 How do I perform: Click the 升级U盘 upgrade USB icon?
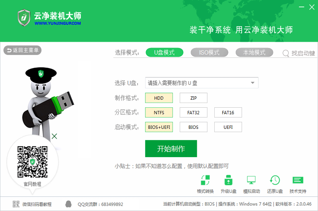tap(228, 180)
